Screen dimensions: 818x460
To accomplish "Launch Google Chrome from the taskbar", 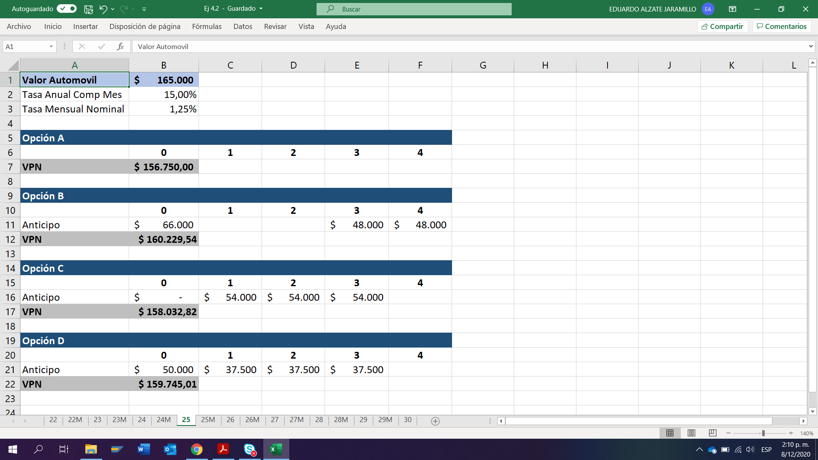I will click(x=197, y=449).
